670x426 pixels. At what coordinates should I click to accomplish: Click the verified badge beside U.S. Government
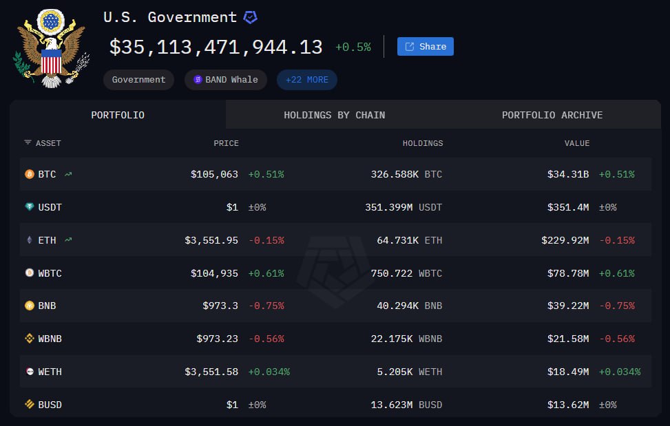[x=251, y=17]
